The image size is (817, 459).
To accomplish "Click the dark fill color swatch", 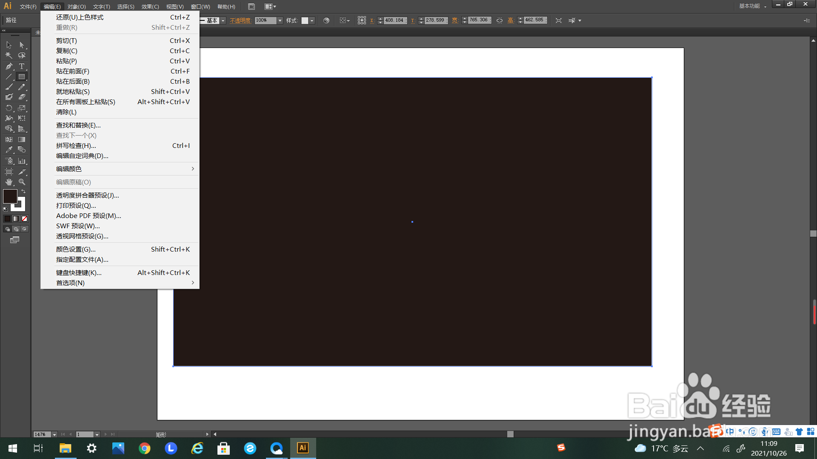I will point(10,196).
